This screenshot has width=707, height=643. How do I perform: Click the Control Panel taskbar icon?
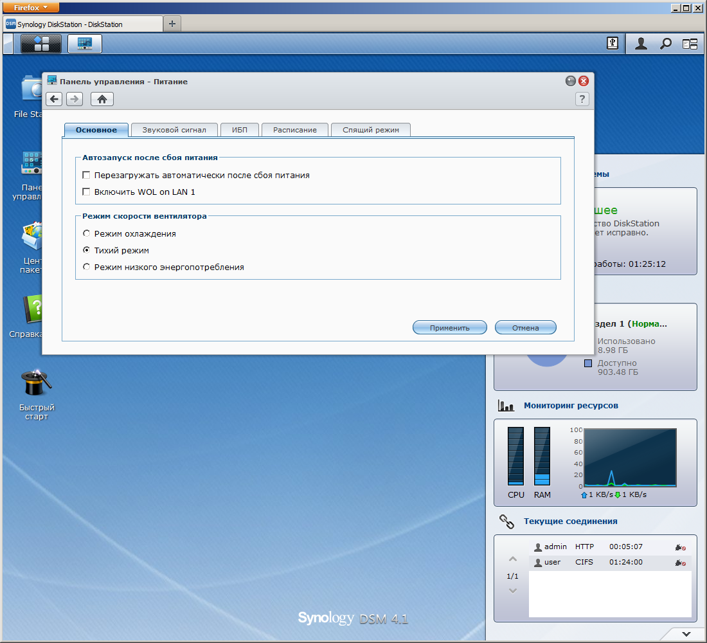[85, 44]
